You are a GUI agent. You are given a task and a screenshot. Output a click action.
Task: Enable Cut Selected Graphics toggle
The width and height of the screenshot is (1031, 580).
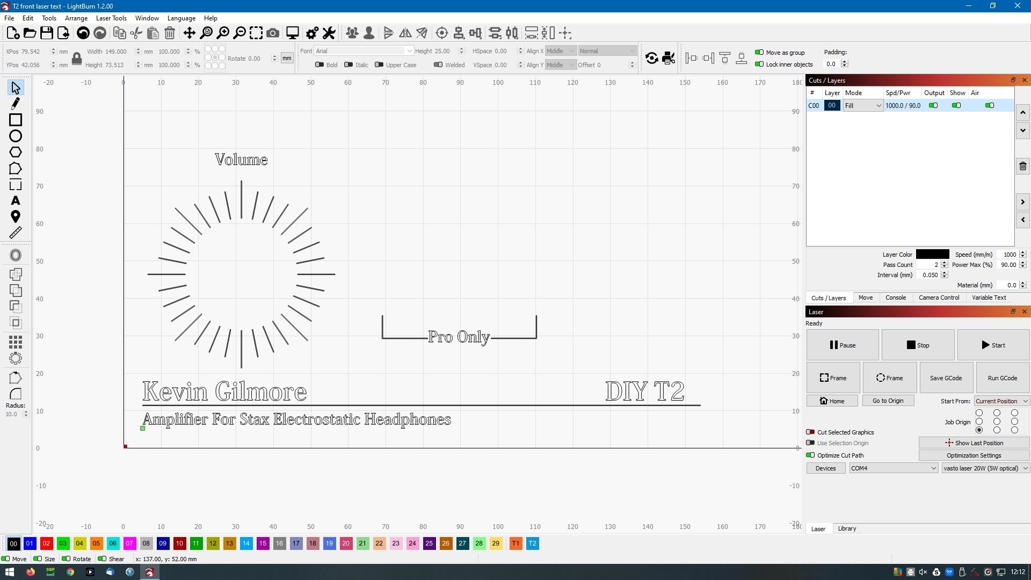[810, 432]
